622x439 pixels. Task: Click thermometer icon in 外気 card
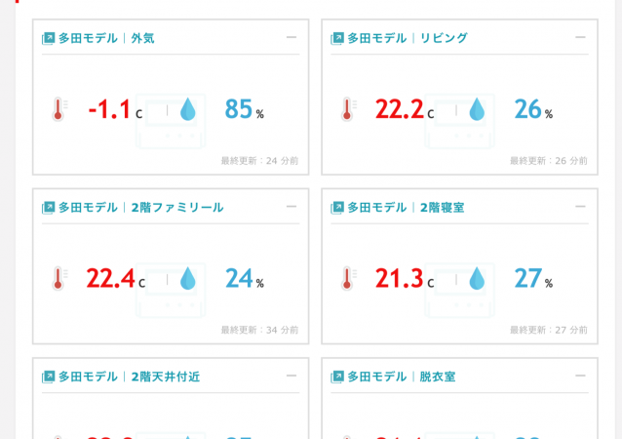click(x=59, y=109)
